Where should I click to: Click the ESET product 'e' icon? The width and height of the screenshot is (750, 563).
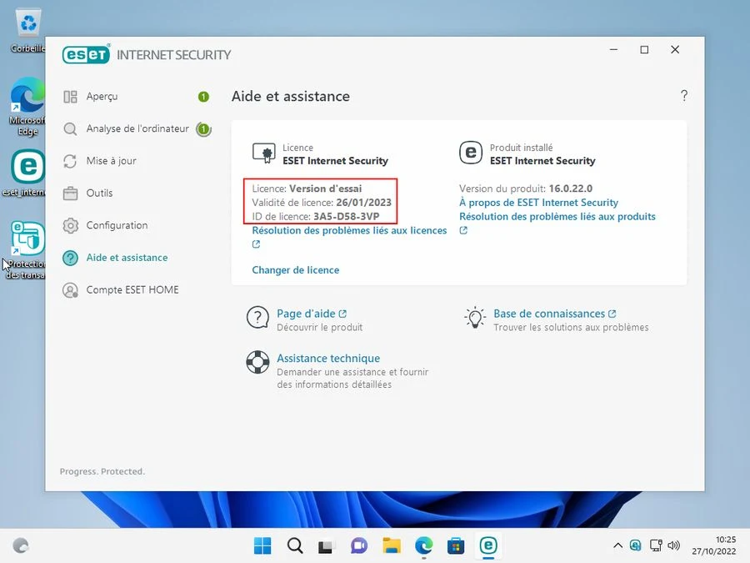471,153
